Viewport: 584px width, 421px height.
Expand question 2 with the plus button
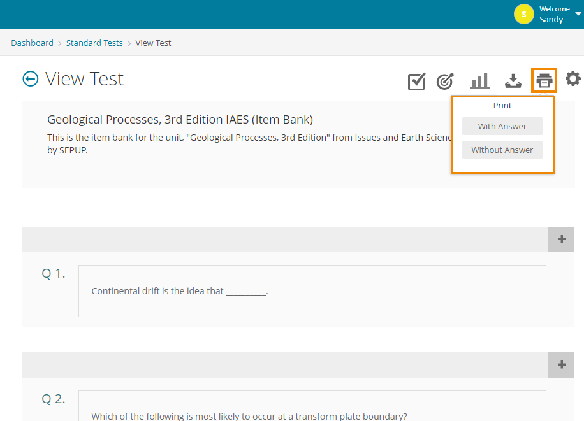coord(561,365)
